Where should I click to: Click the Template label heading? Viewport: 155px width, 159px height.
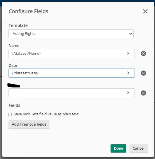(18, 25)
